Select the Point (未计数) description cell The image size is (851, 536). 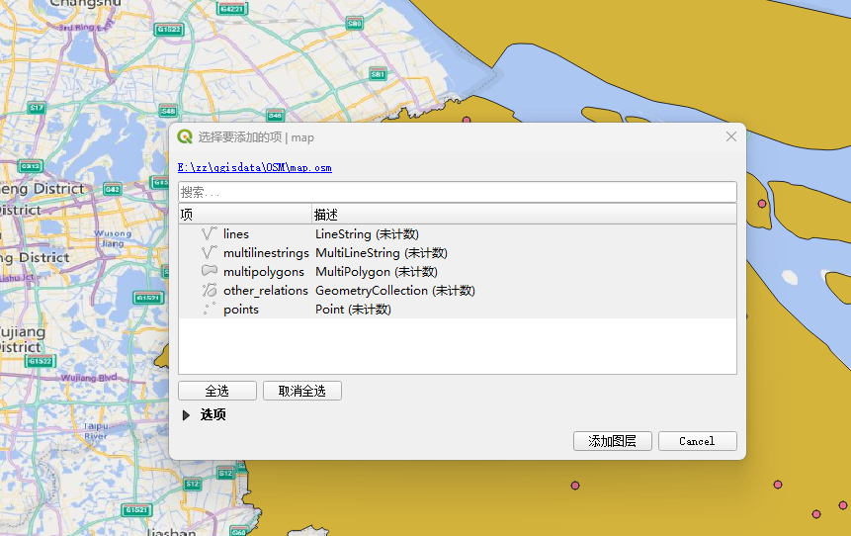click(x=353, y=310)
